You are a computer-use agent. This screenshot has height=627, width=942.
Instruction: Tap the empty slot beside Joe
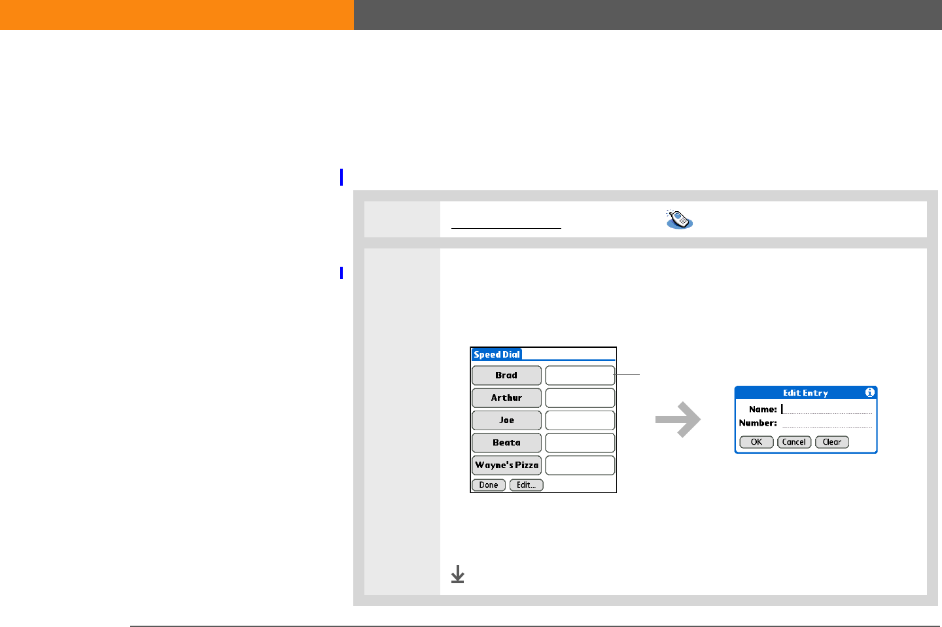pos(580,420)
